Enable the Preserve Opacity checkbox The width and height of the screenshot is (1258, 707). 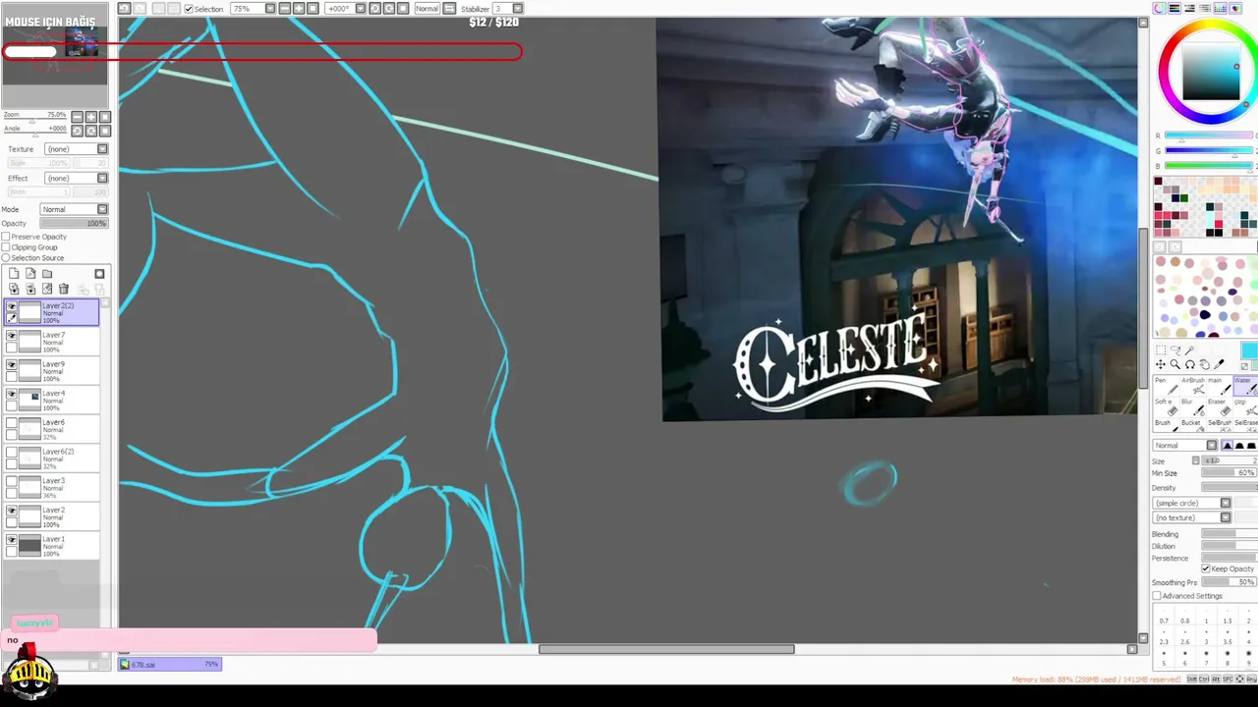6,237
